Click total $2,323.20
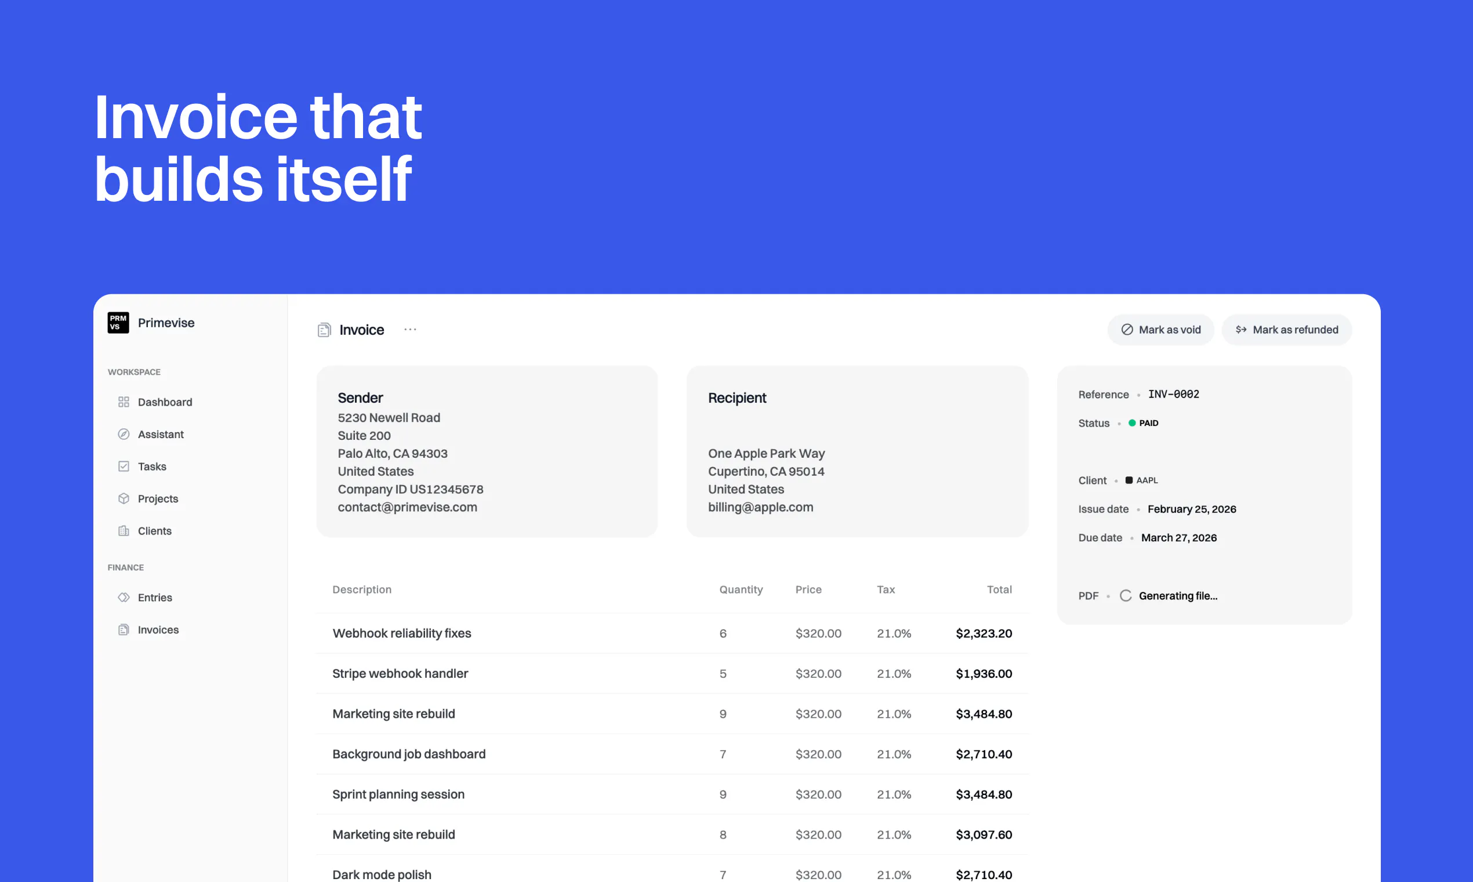The image size is (1473, 882). (x=984, y=634)
